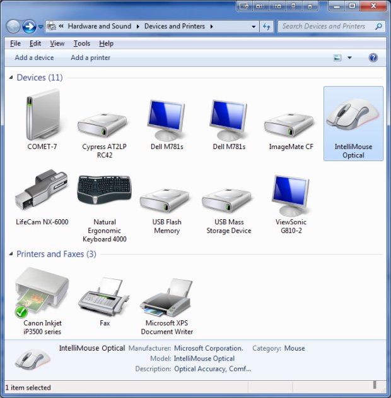Open the Tools menu

pyautogui.click(x=81, y=44)
